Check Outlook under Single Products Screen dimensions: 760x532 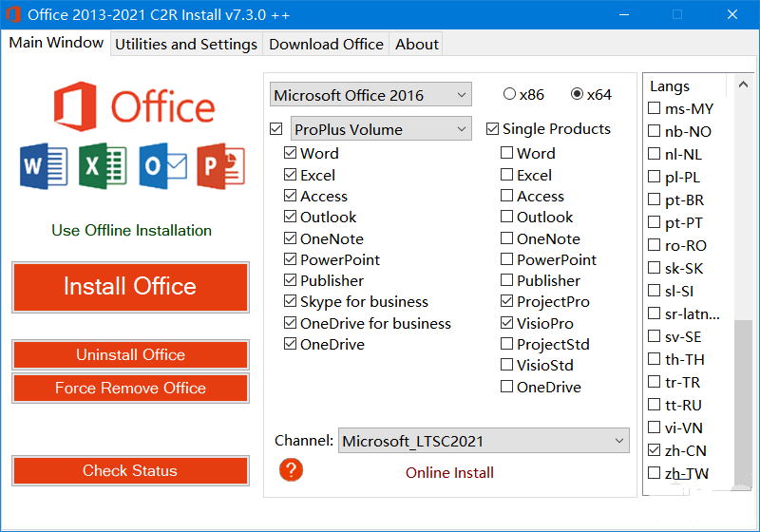pyautogui.click(x=506, y=216)
